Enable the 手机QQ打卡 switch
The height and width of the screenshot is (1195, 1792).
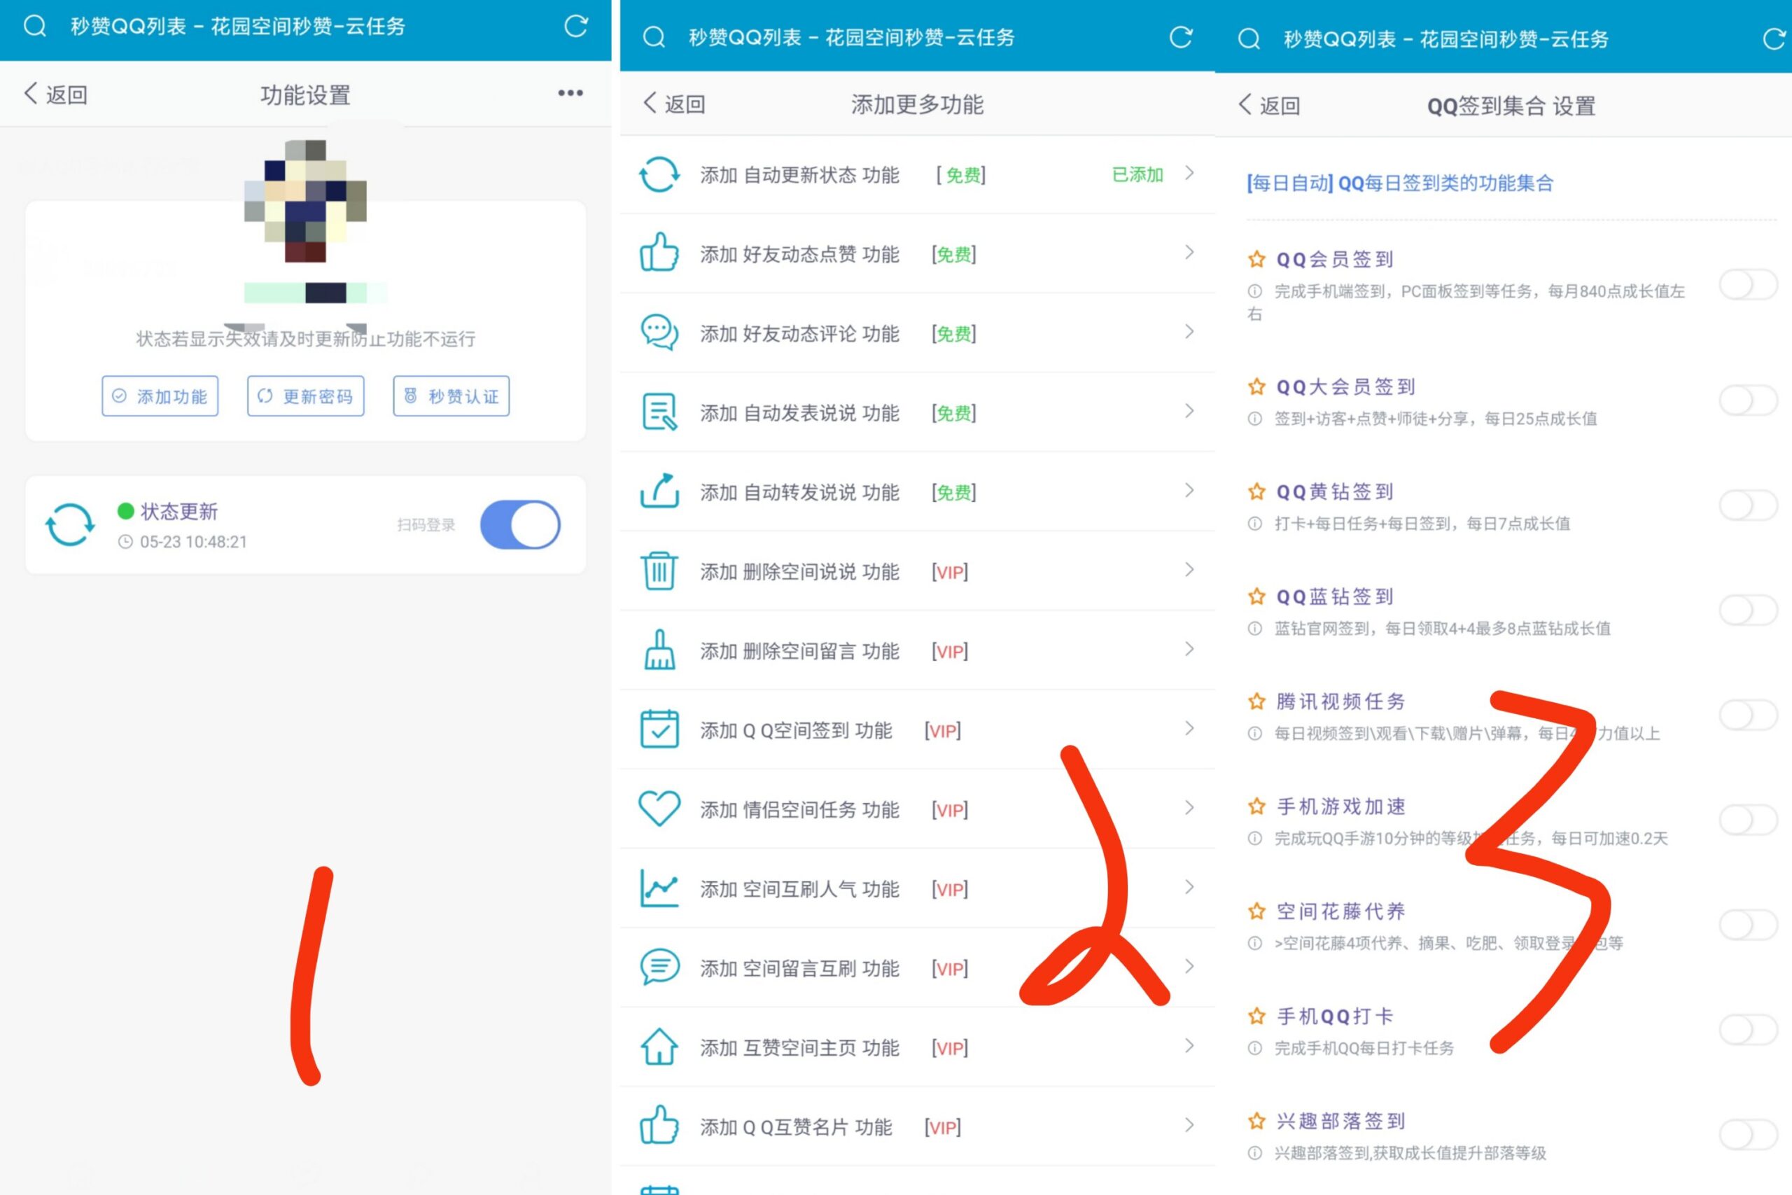point(1749,1030)
